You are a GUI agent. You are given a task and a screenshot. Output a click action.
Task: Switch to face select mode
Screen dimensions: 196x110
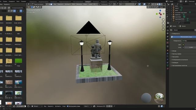coord(51,4)
